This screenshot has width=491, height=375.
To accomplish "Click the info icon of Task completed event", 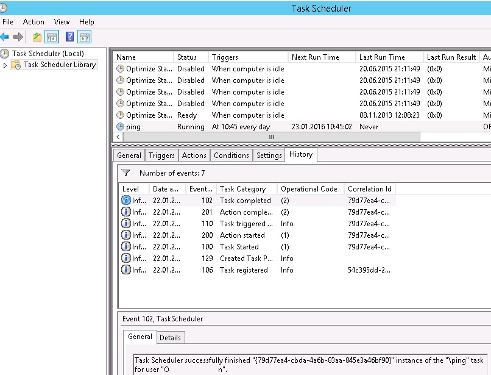I will click(x=126, y=201).
